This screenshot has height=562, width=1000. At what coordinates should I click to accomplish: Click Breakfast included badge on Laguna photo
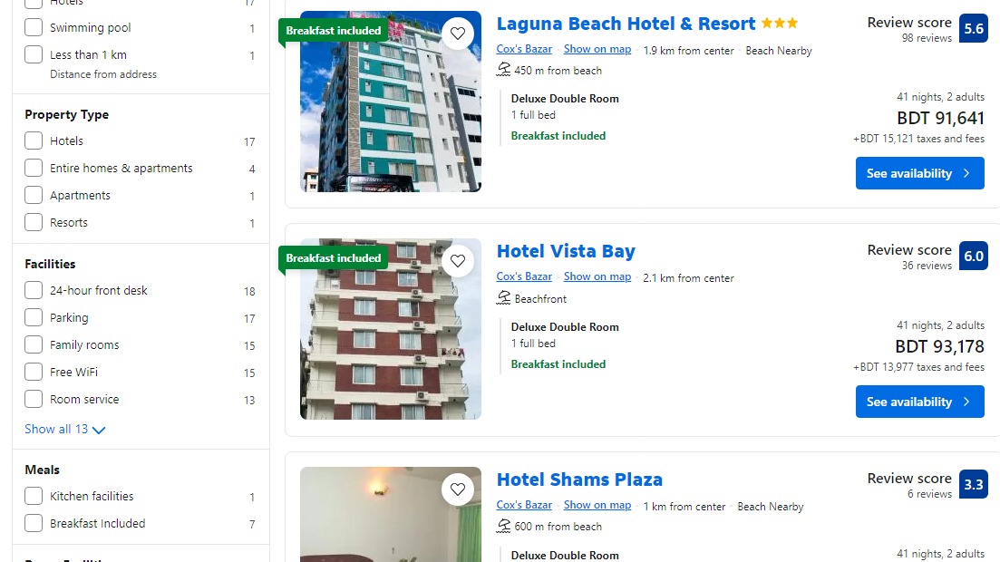[333, 31]
